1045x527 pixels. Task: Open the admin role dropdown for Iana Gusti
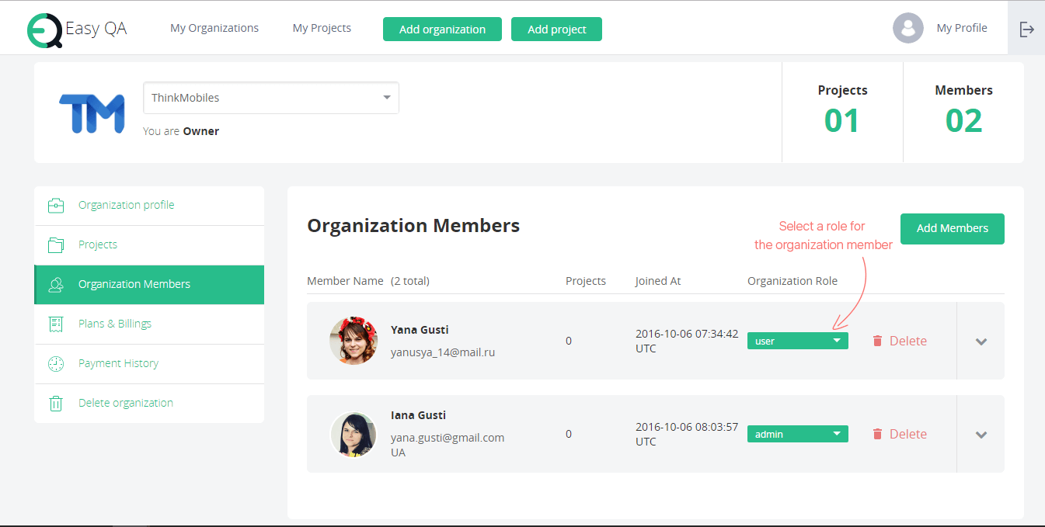[x=797, y=433]
